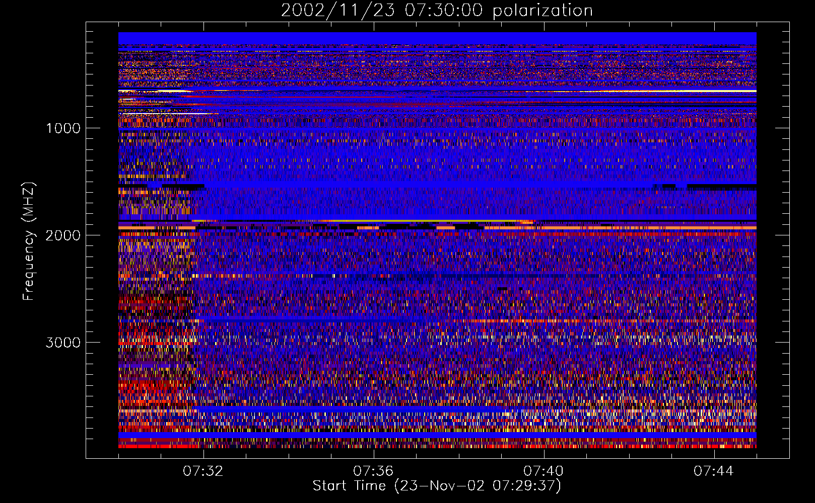Click the 'Start Time (23-Nov-02 07:29:37)' label
The height and width of the screenshot is (503, 815).
point(437,486)
